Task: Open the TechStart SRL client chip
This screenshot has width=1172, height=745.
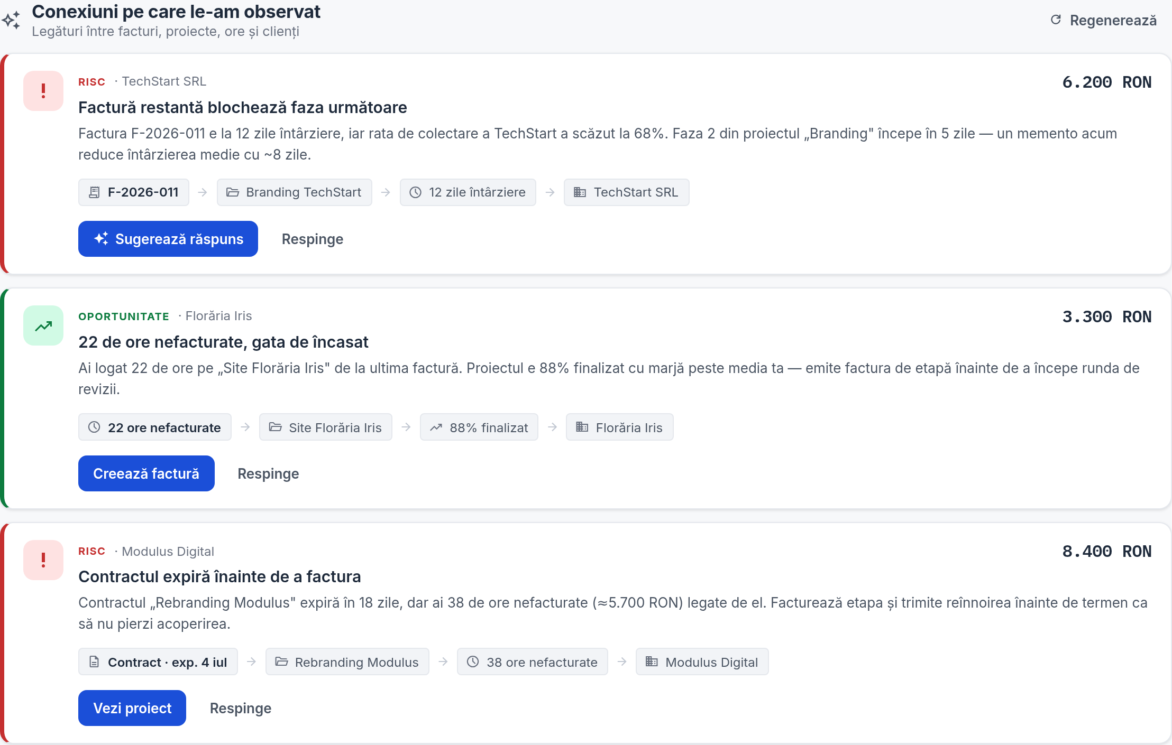Action: 627,192
